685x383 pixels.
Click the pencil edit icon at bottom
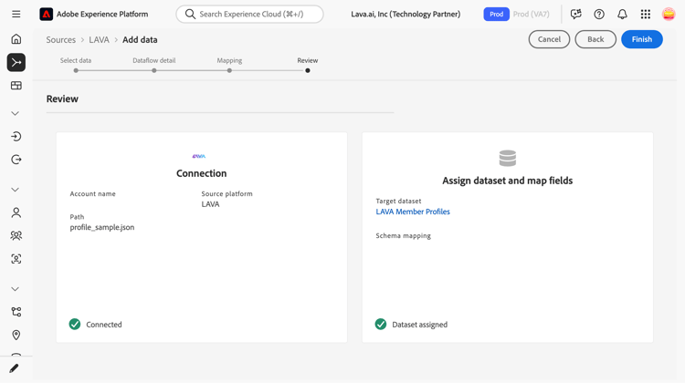14,368
